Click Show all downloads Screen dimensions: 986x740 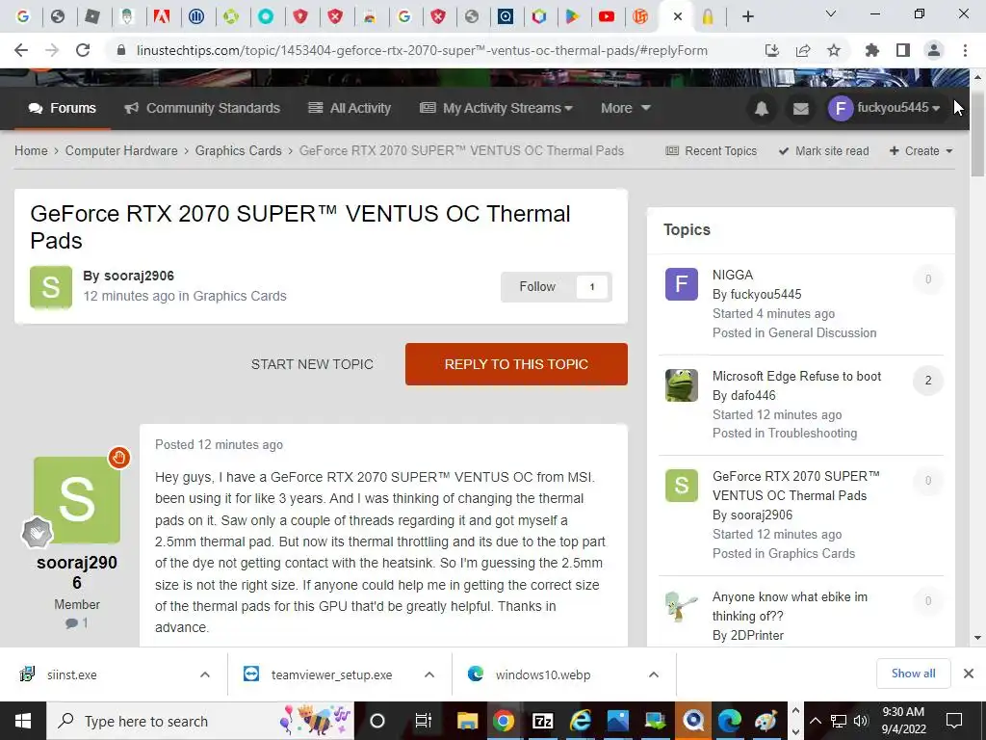[913, 674]
